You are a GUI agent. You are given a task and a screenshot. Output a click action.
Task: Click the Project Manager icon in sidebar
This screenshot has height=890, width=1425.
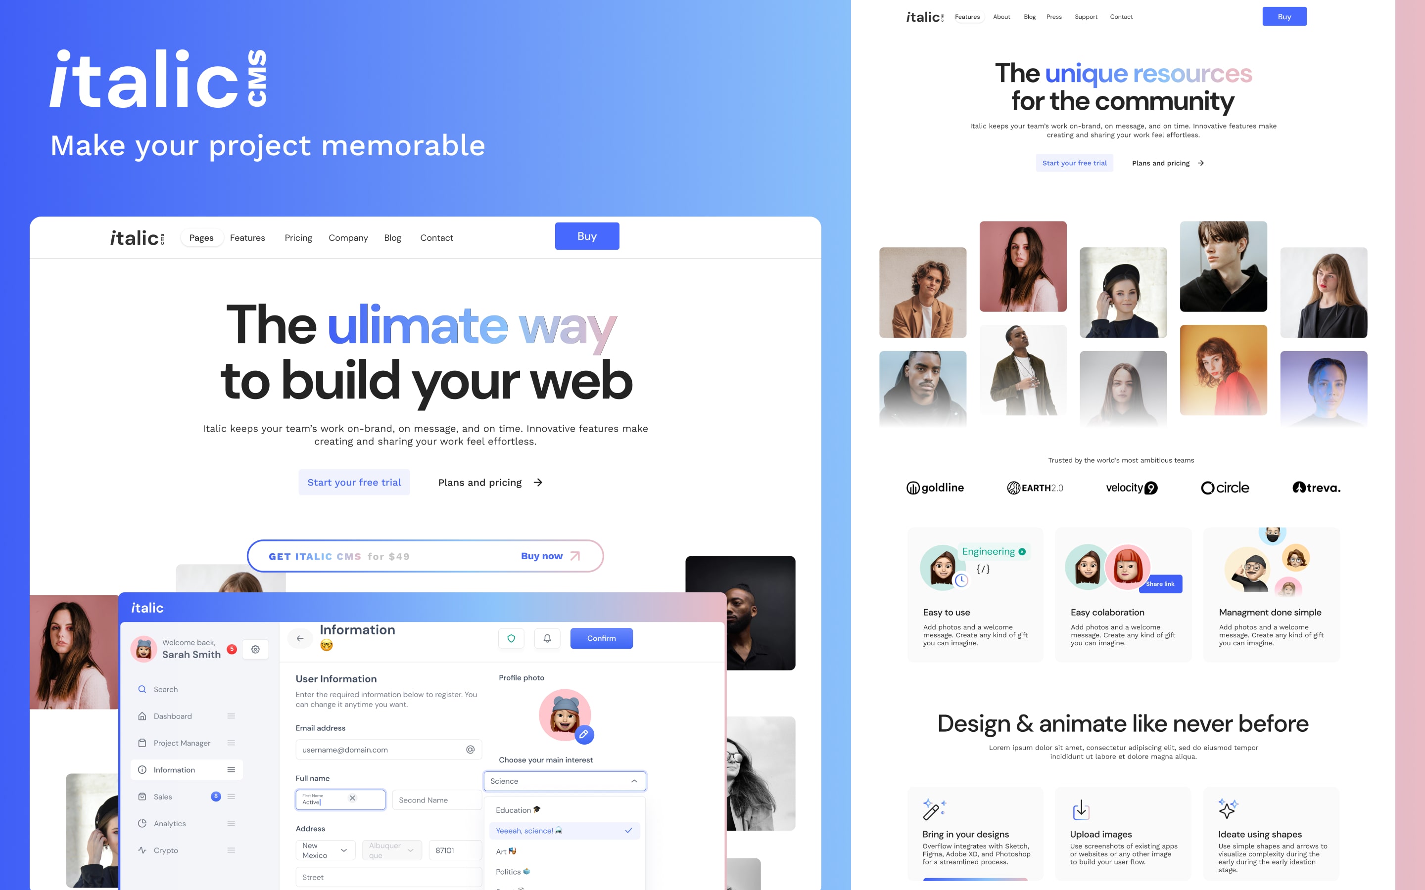point(142,742)
